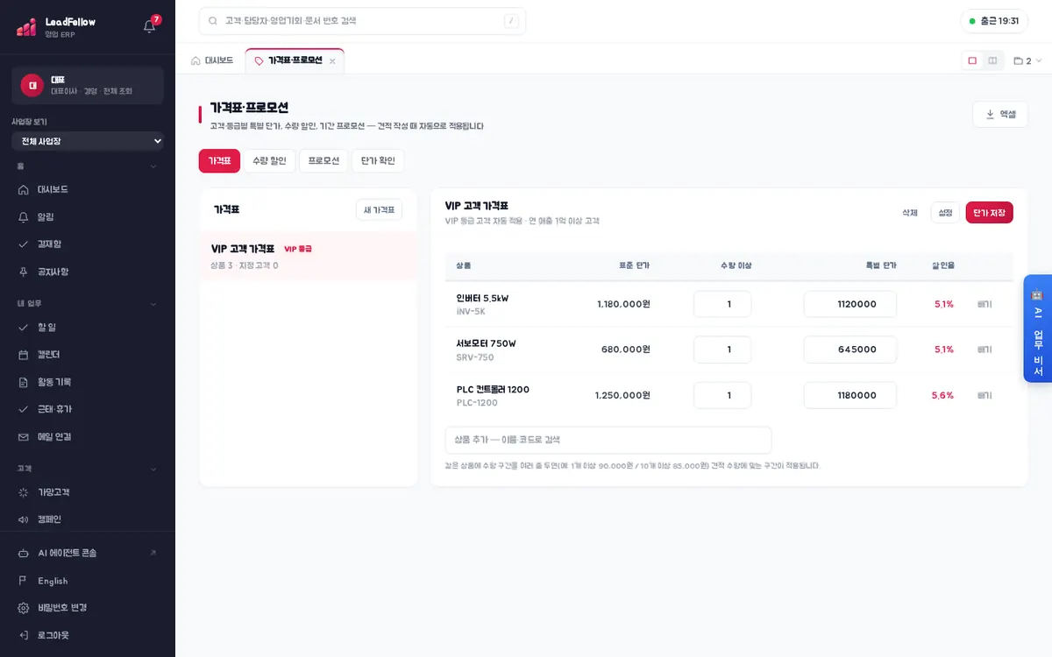
Task: Switch to the 대시보드 tab
Action: tap(212, 60)
